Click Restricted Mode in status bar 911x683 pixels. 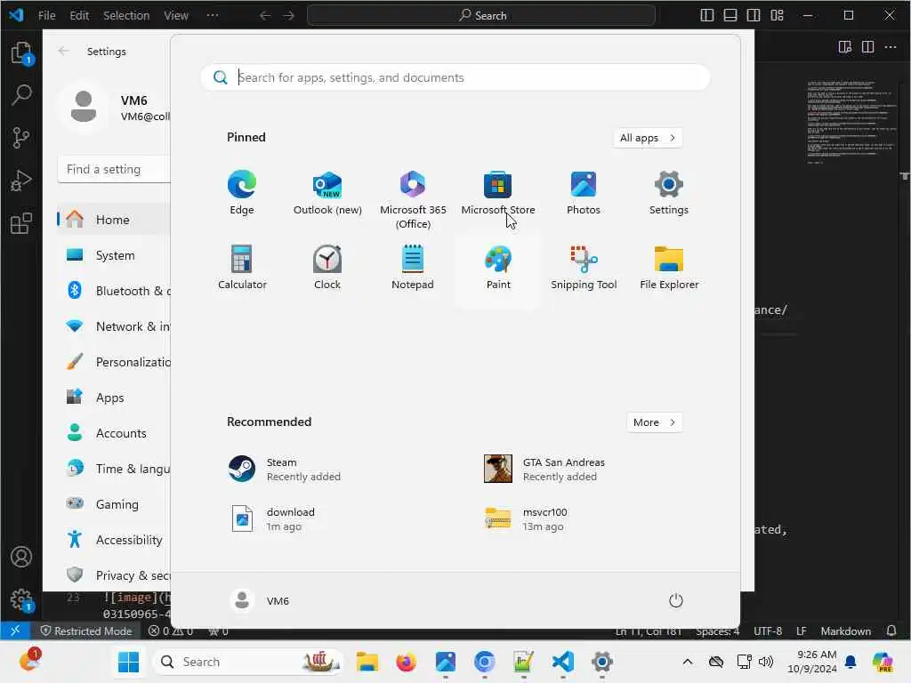pyautogui.click(x=86, y=631)
